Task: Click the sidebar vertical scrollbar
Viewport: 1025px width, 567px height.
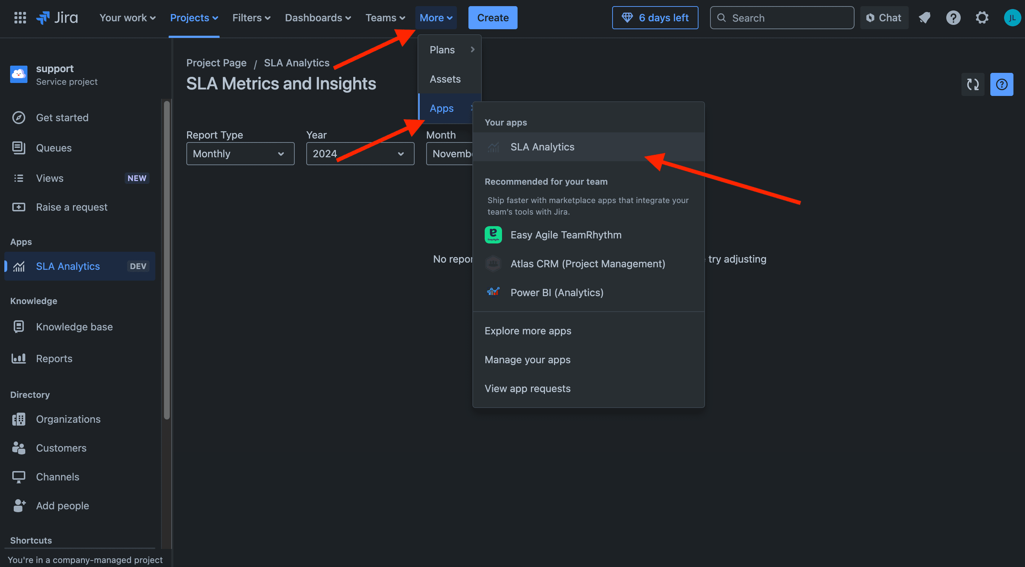Action: (167, 260)
